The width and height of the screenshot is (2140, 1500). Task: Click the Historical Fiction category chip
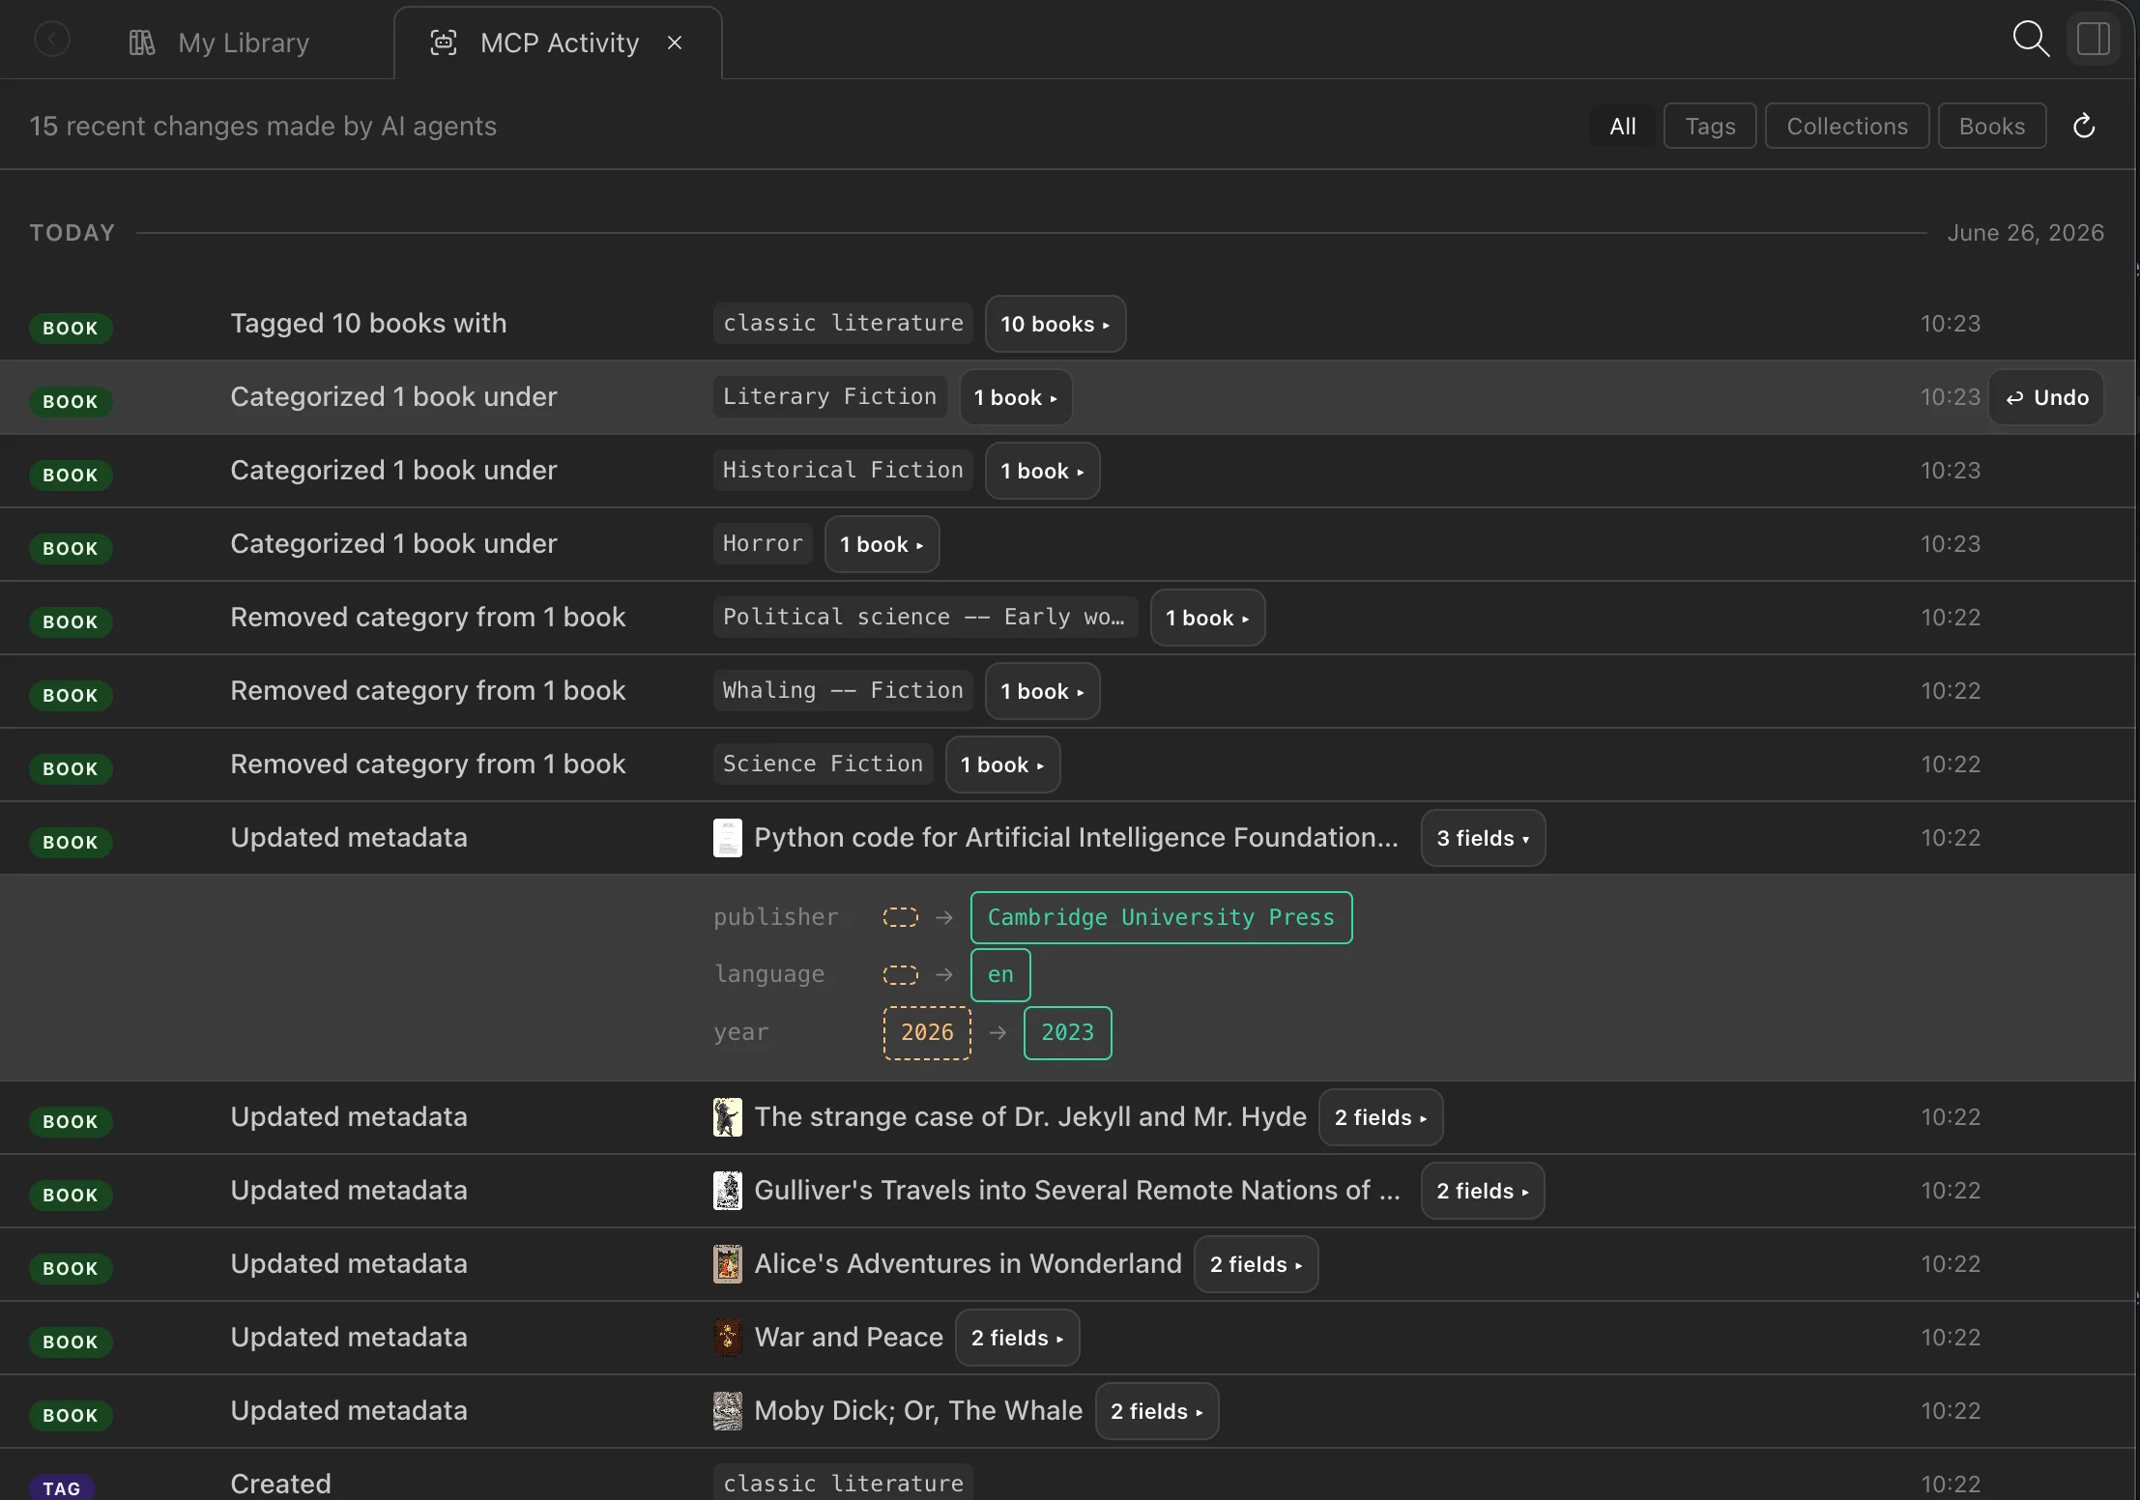pyautogui.click(x=844, y=470)
